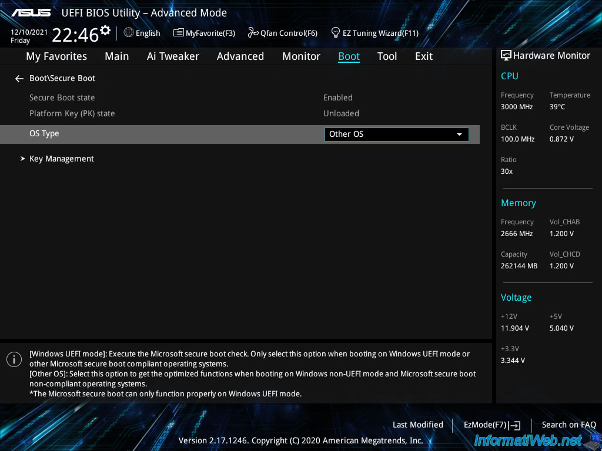Change the BIOS language from English
Screen dimensions: 602x451
(142, 33)
